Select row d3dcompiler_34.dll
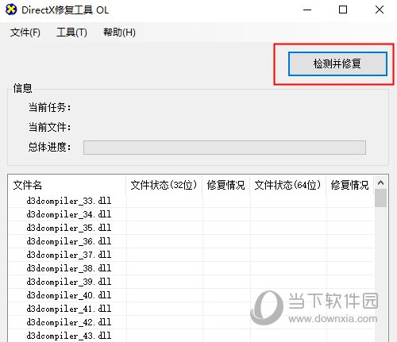This screenshot has width=397, height=342. click(x=191, y=214)
